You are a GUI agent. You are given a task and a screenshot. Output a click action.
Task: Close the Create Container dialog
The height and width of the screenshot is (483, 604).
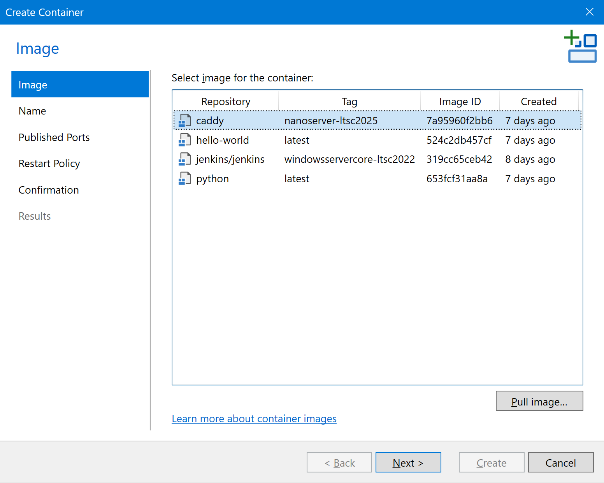589,12
